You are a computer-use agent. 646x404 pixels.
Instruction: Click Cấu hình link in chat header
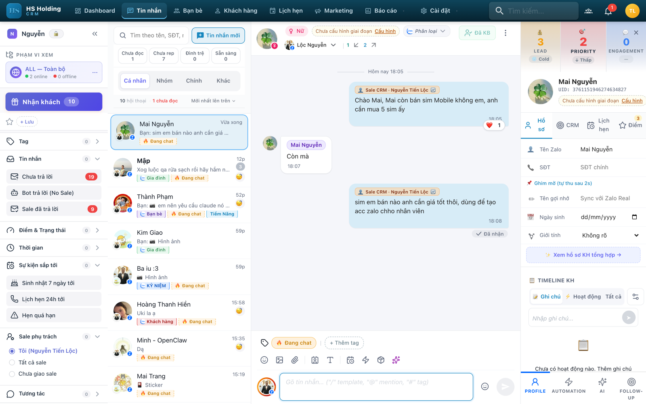[385, 31]
